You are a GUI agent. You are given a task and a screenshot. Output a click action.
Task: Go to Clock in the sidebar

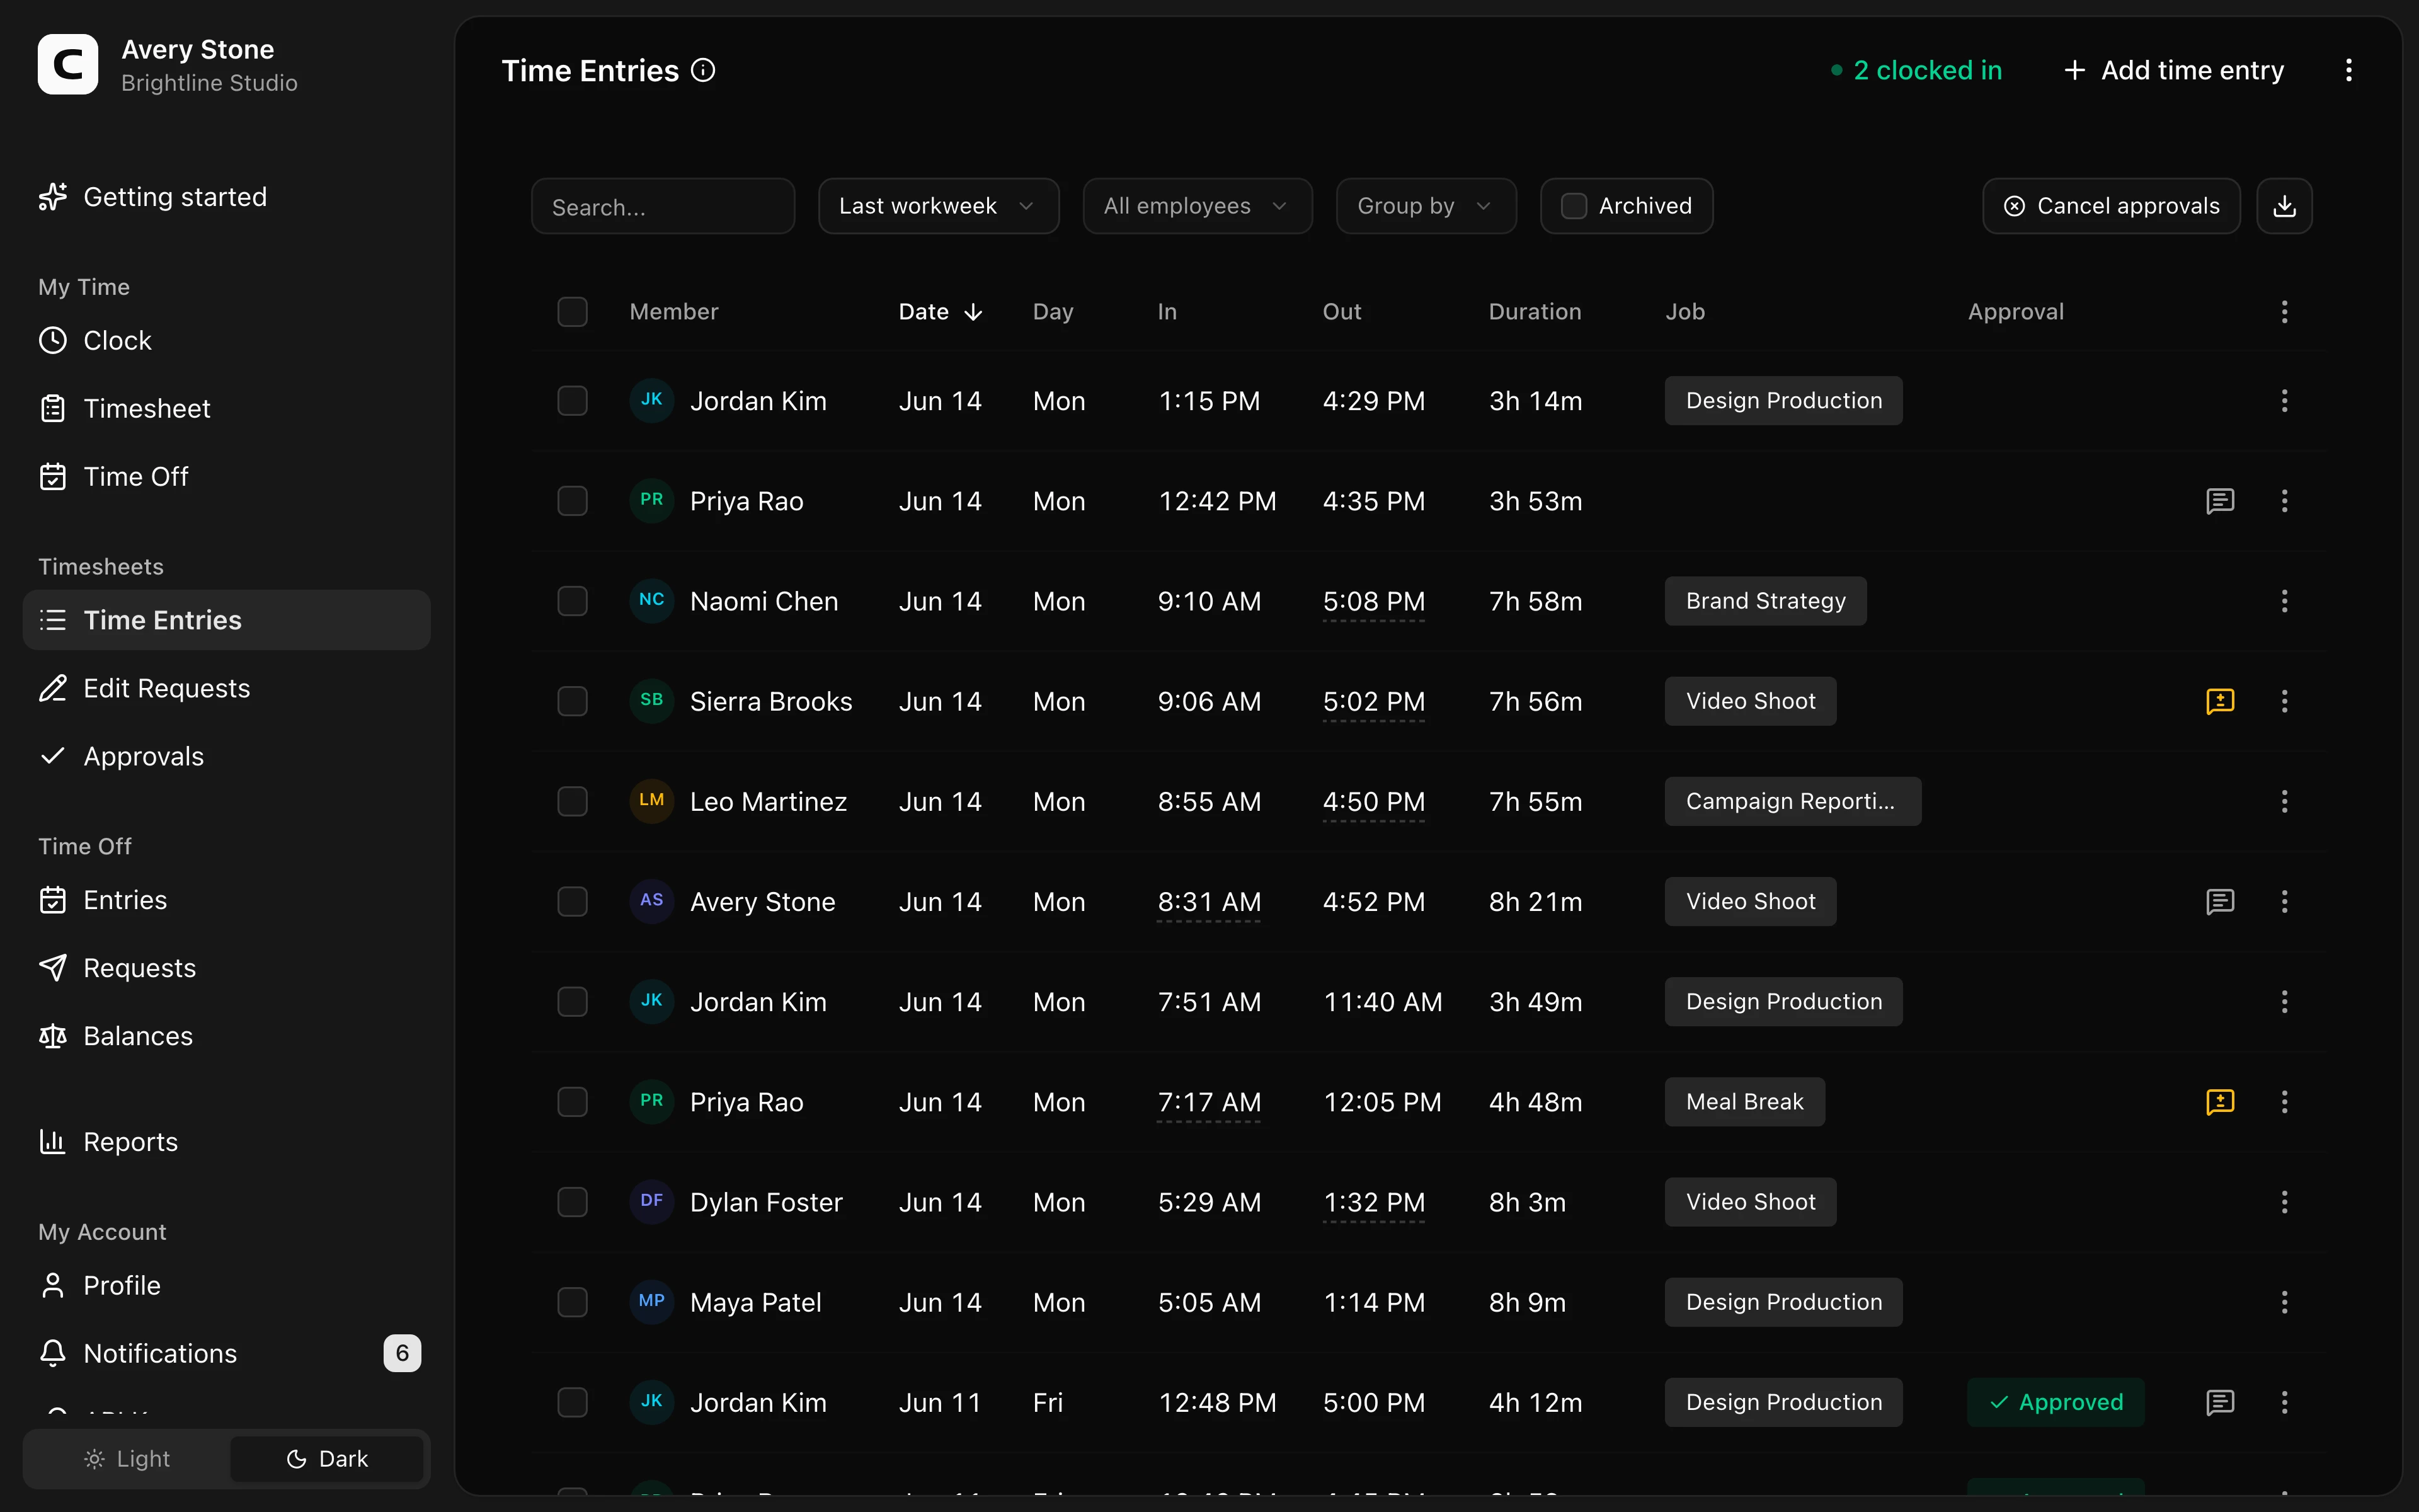pos(227,341)
